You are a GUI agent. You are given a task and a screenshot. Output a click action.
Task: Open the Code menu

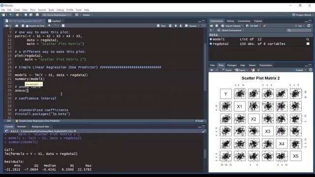point(17,10)
